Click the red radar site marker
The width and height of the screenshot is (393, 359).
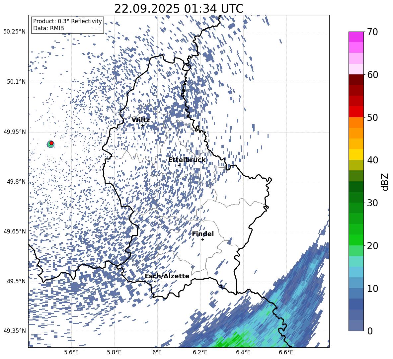[x=51, y=143]
